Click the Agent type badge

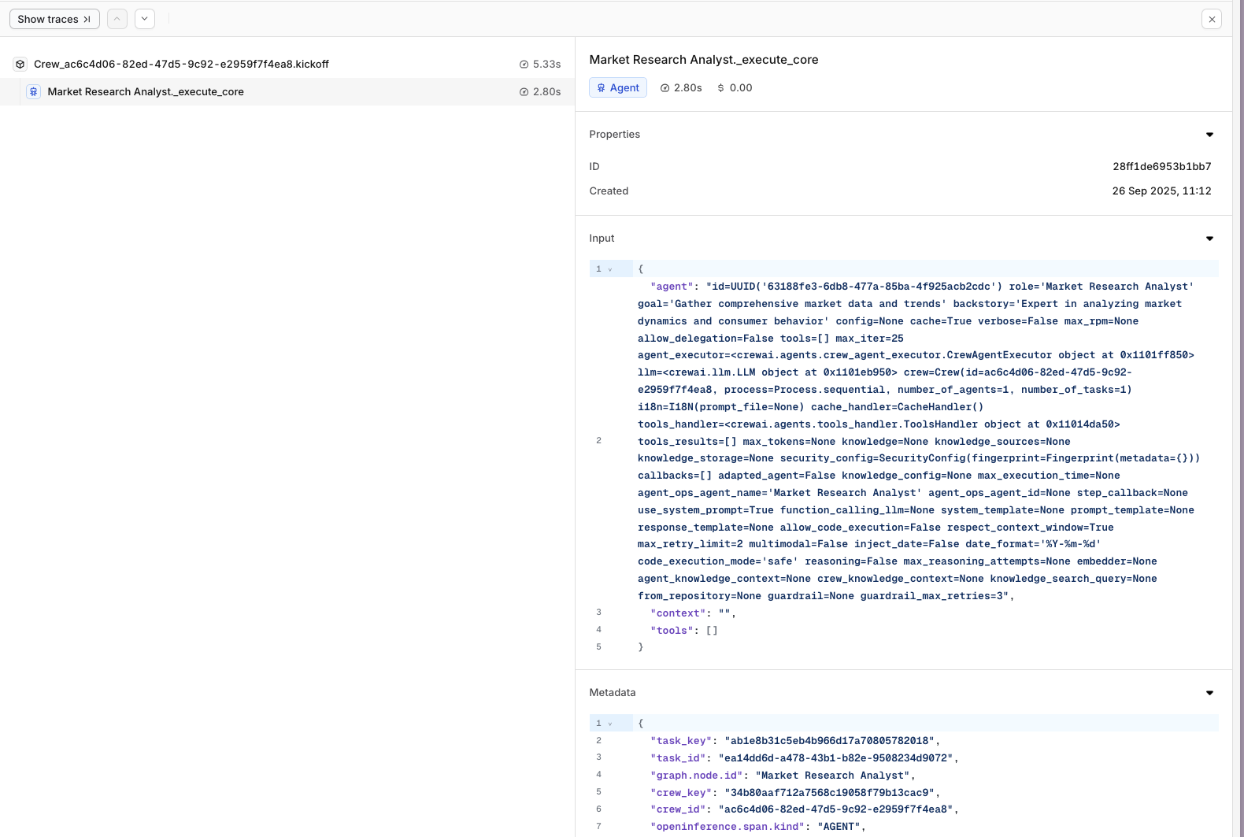618,87
